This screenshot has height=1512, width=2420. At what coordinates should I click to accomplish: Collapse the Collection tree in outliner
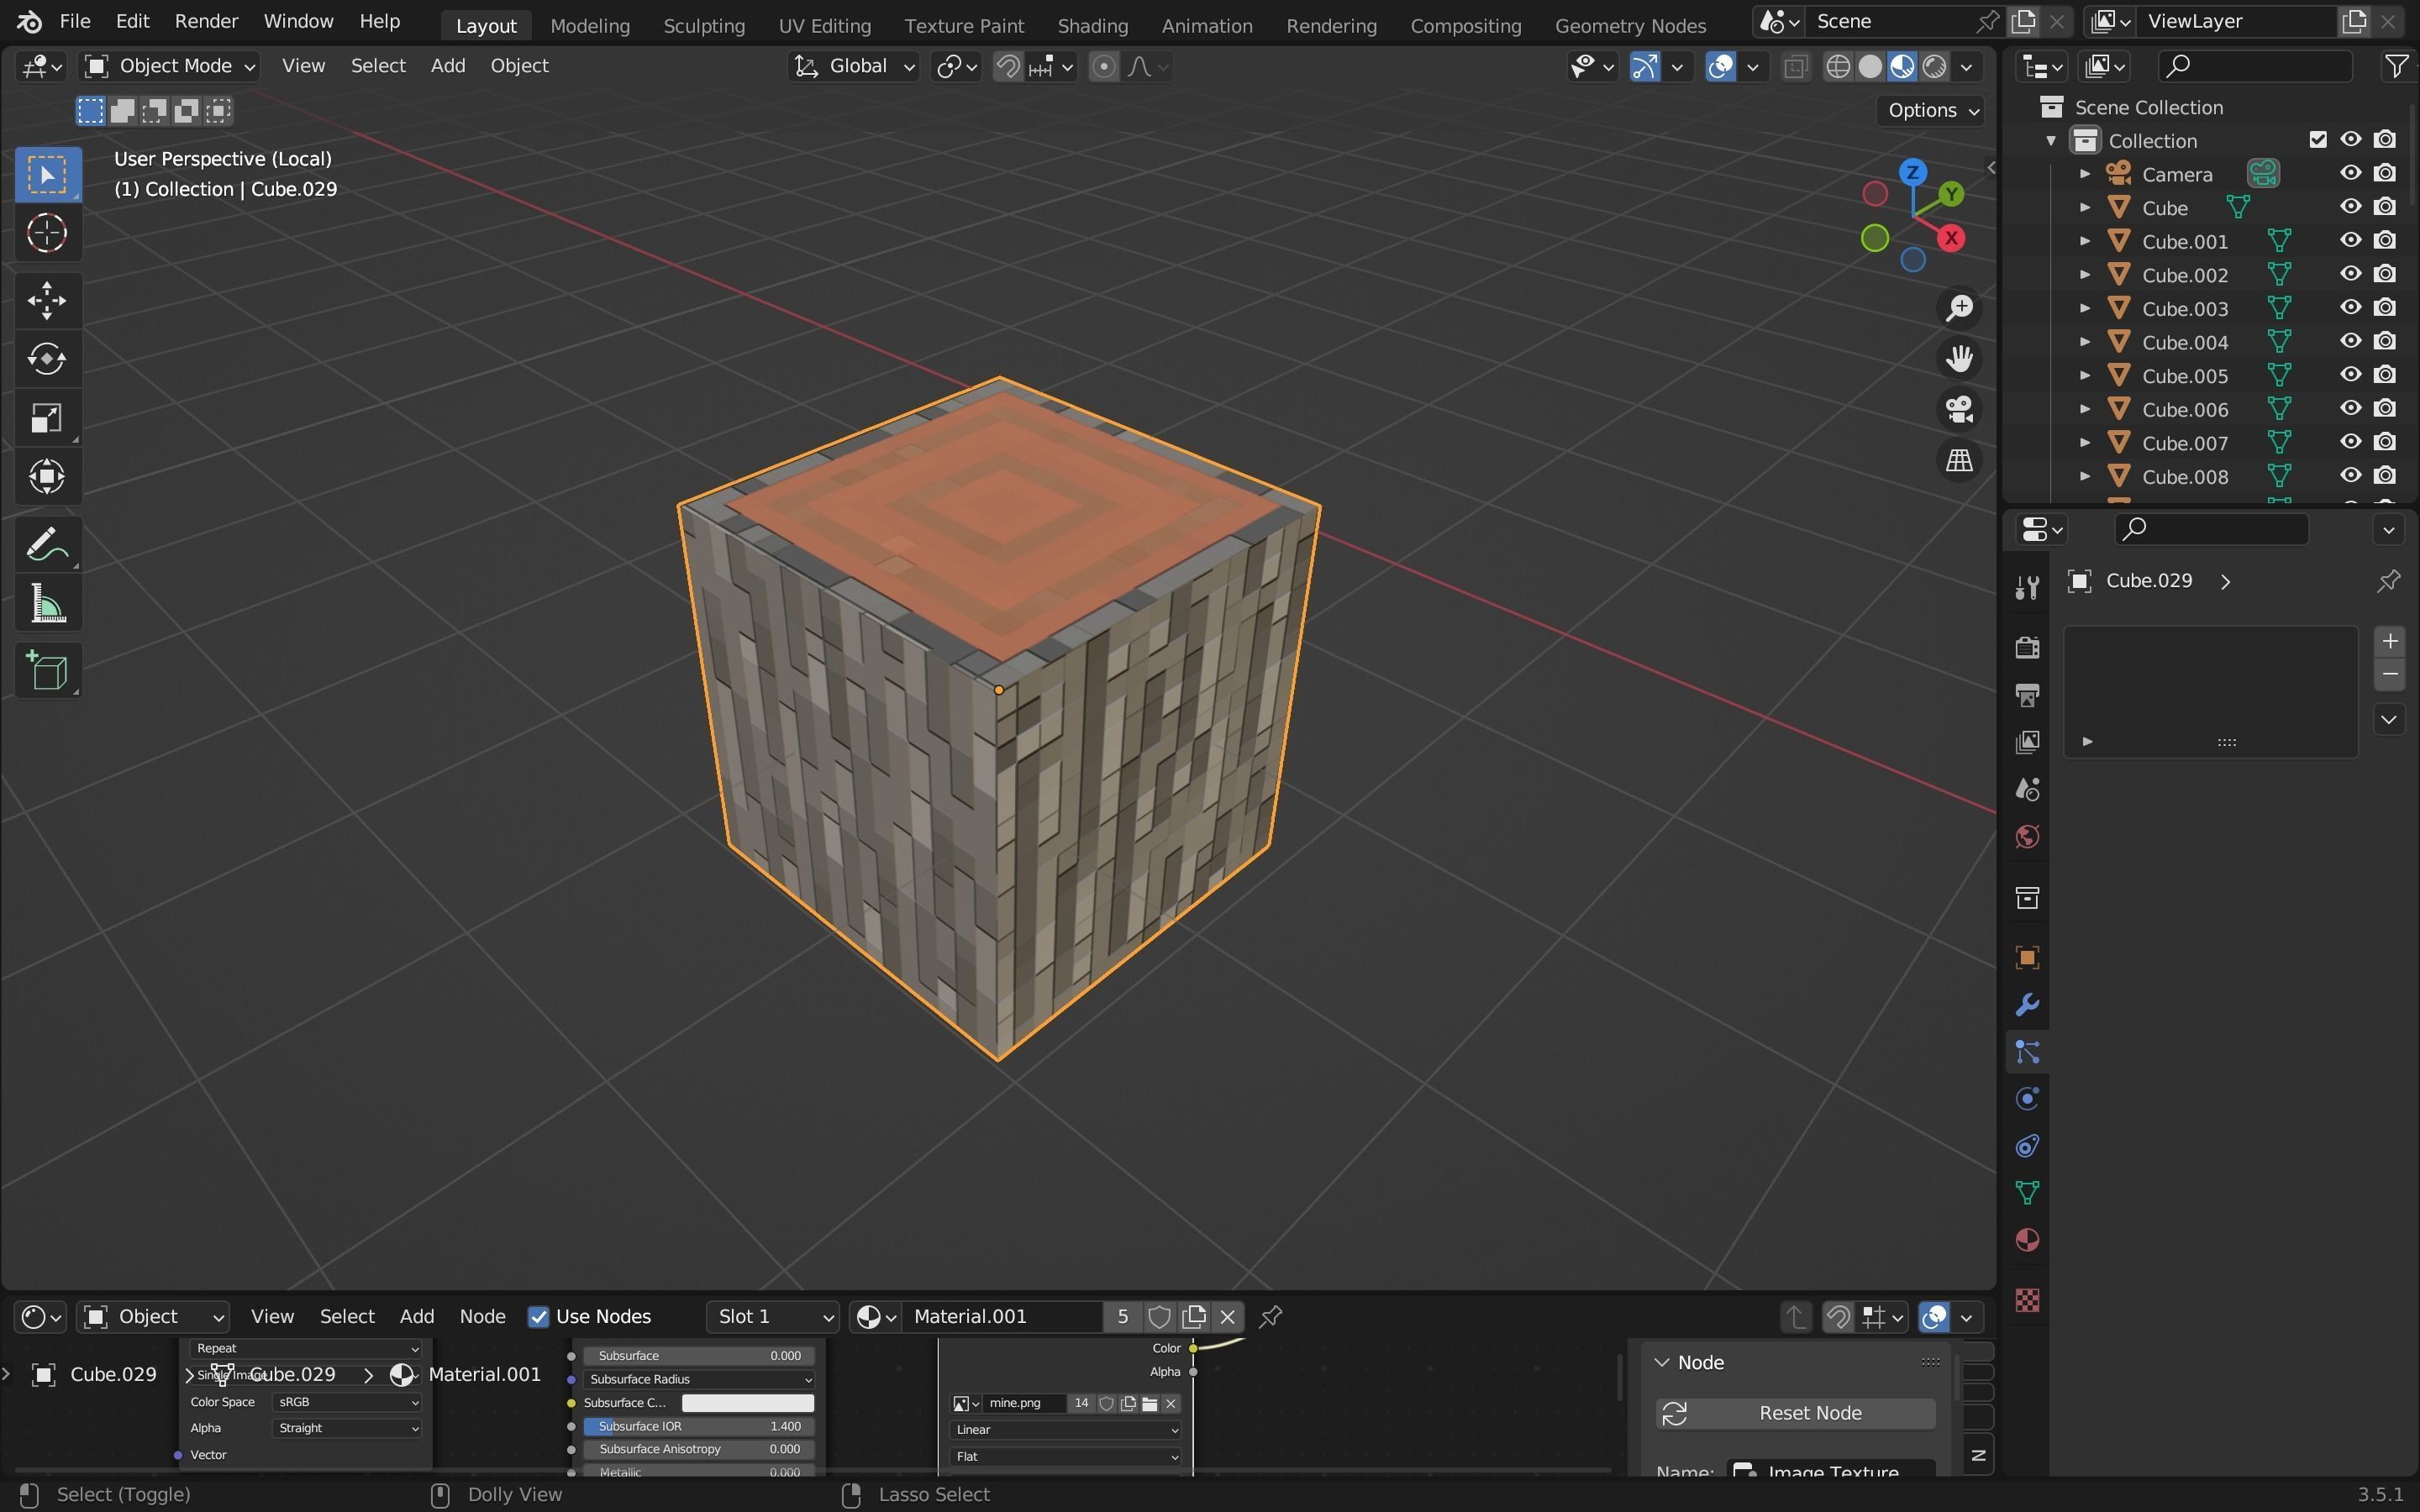2051,141
